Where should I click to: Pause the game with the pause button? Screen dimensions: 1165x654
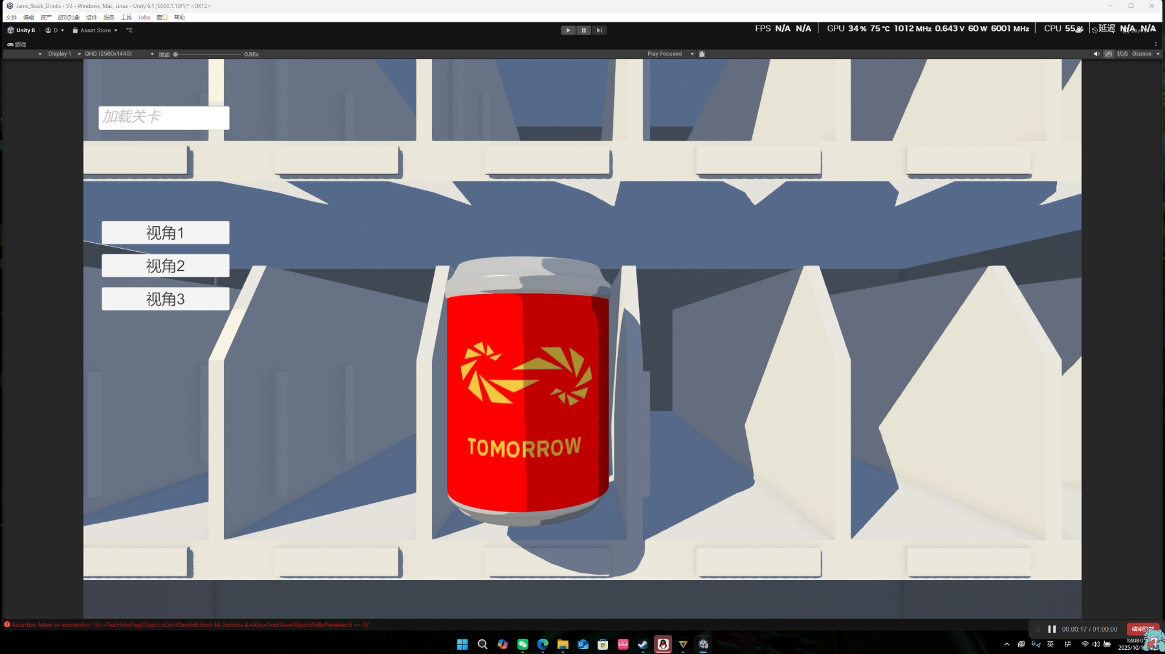click(x=583, y=30)
